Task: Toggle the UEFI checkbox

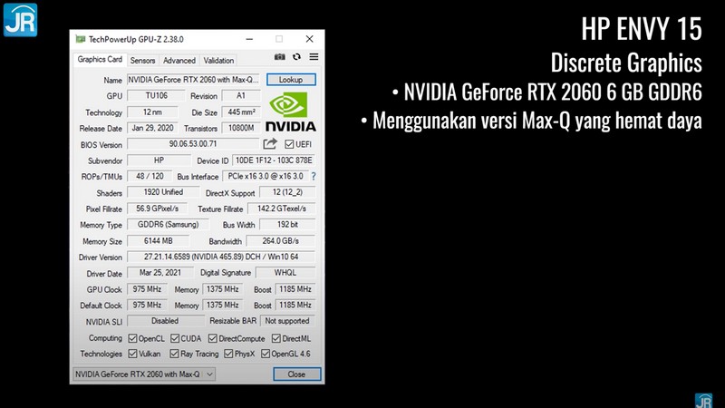Action: click(289, 144)
